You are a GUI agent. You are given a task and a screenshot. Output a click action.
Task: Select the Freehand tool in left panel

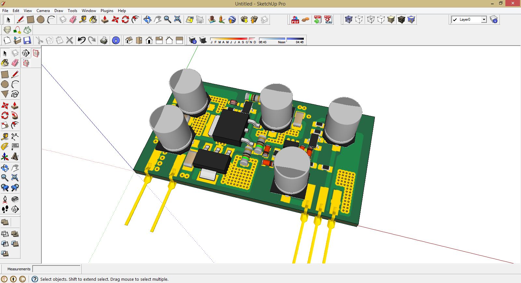point(15,94)
